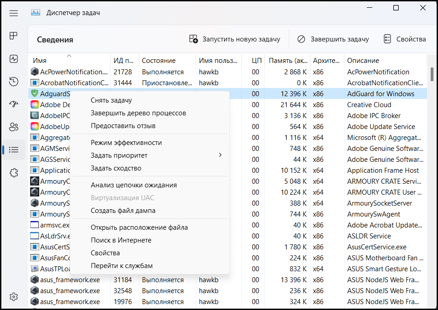Select Открыть расположение файла
The height and width of the screenshot is (310, 438).
coord(150,227)
